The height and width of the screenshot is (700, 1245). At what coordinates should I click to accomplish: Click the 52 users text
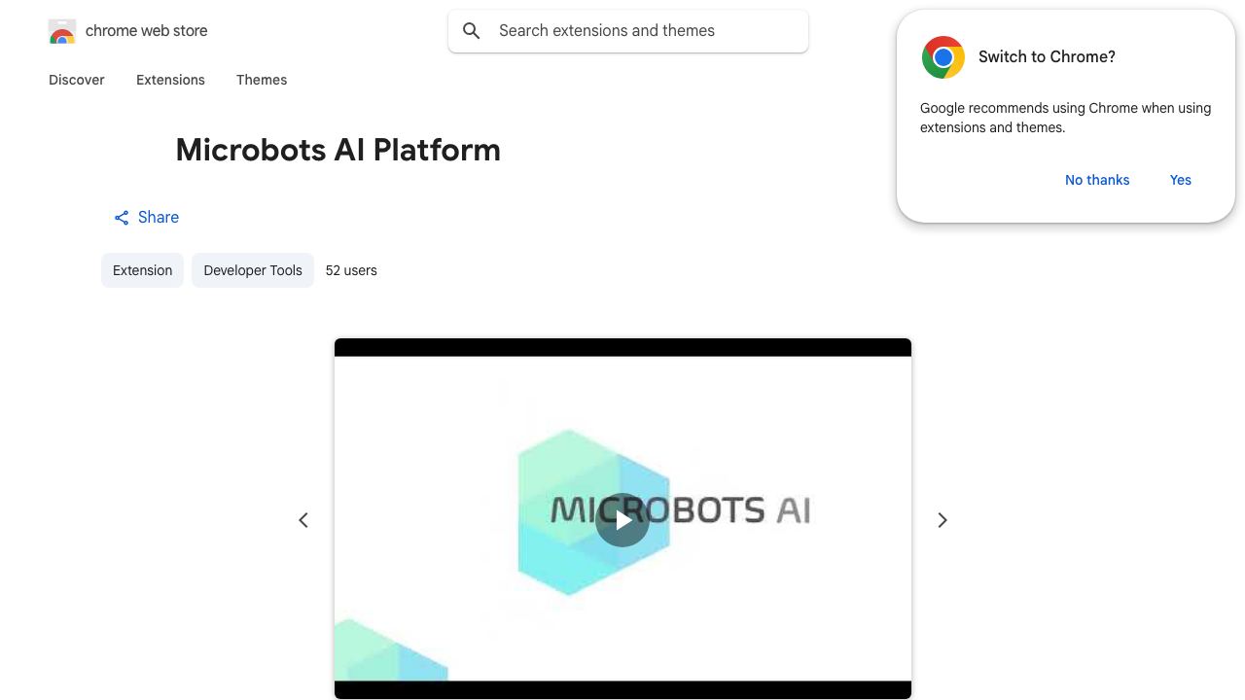351,270
